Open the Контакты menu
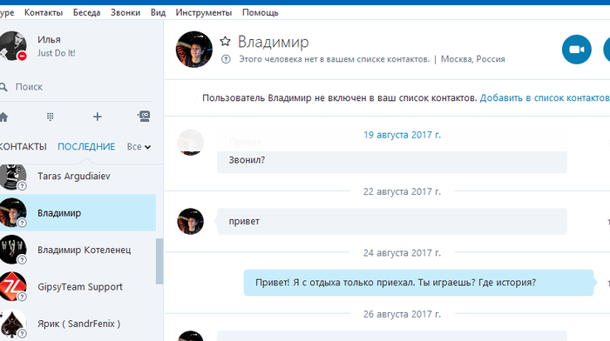This screenshot has height=341, width=610. click(44, 12)
